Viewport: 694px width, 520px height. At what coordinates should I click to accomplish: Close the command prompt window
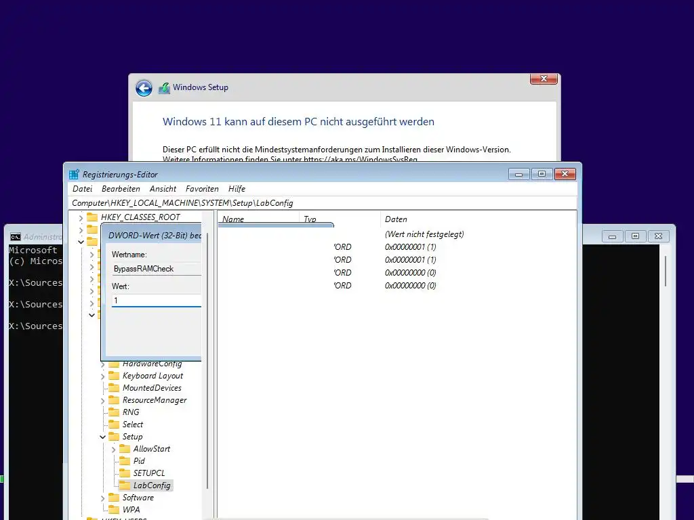(659, 236)
